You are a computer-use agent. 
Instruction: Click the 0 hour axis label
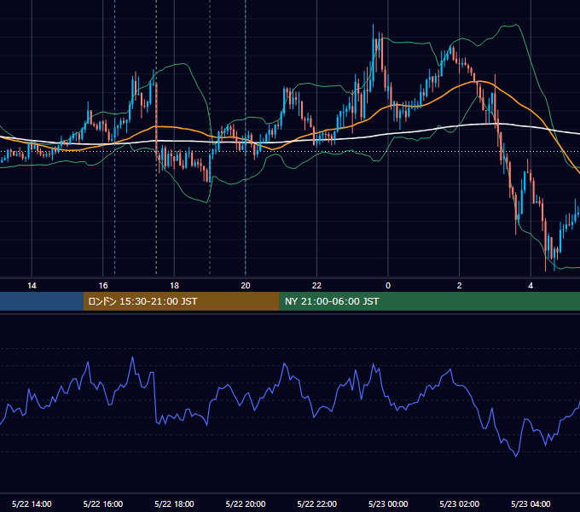[388, 286]
